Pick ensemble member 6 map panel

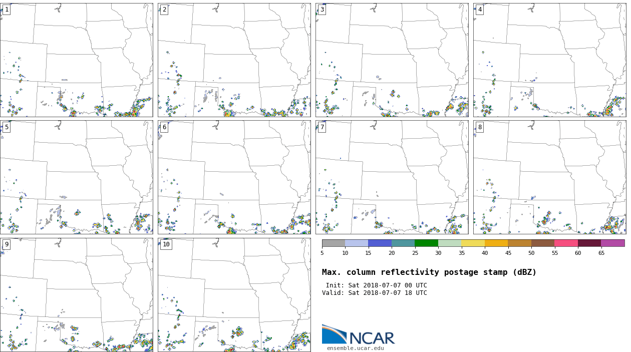[234, 177]
